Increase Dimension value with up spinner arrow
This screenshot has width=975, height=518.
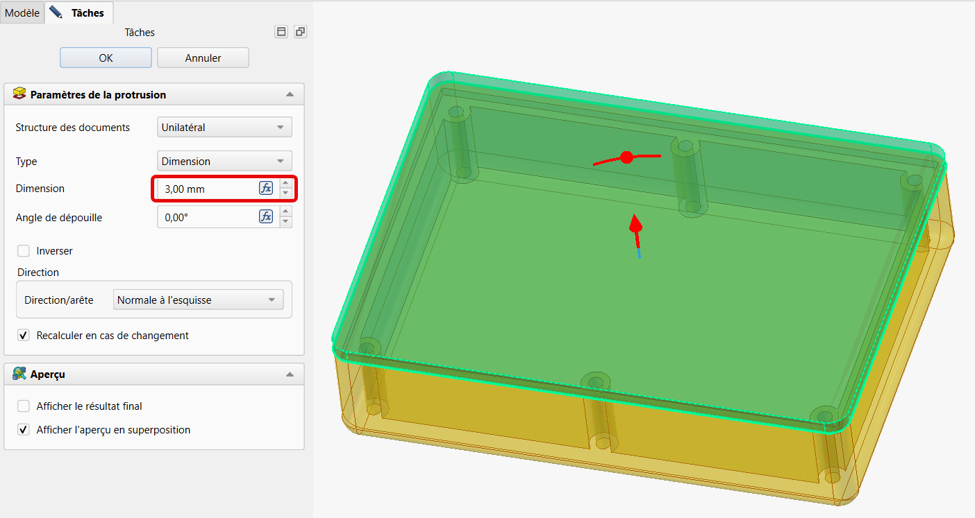[285, 184]
